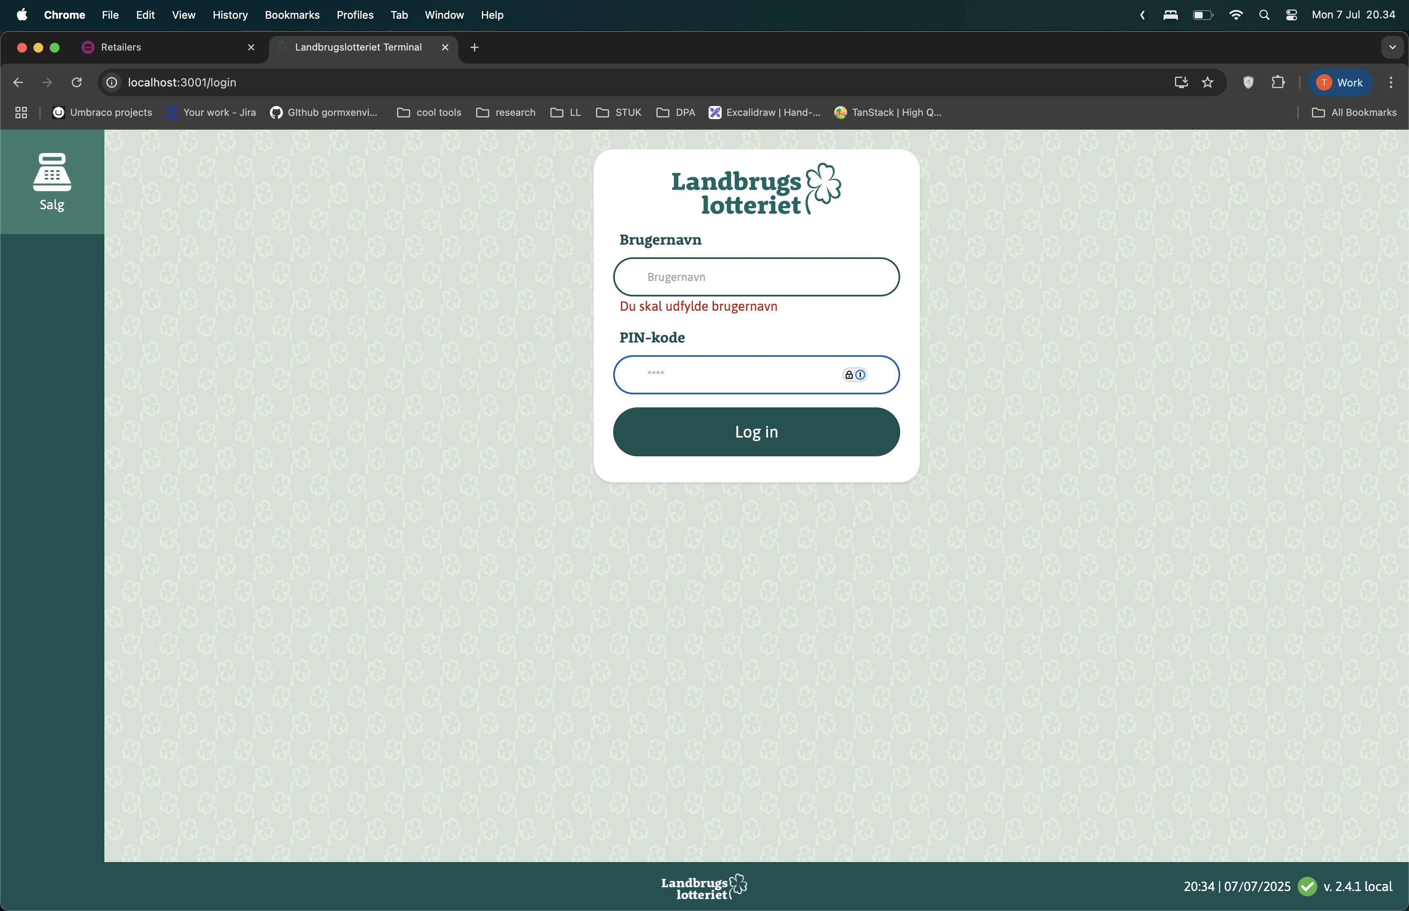Image resolution: width=1409 pixels, height=911 pixels.
Task: Open the All Bookmarks folder
Action: pyautogui.click(x=1354, y=113)
